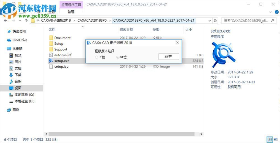Close the CAXA CAD 电子图板 2018 dialog
Screen dimensions: 280x143
[178, 43]
